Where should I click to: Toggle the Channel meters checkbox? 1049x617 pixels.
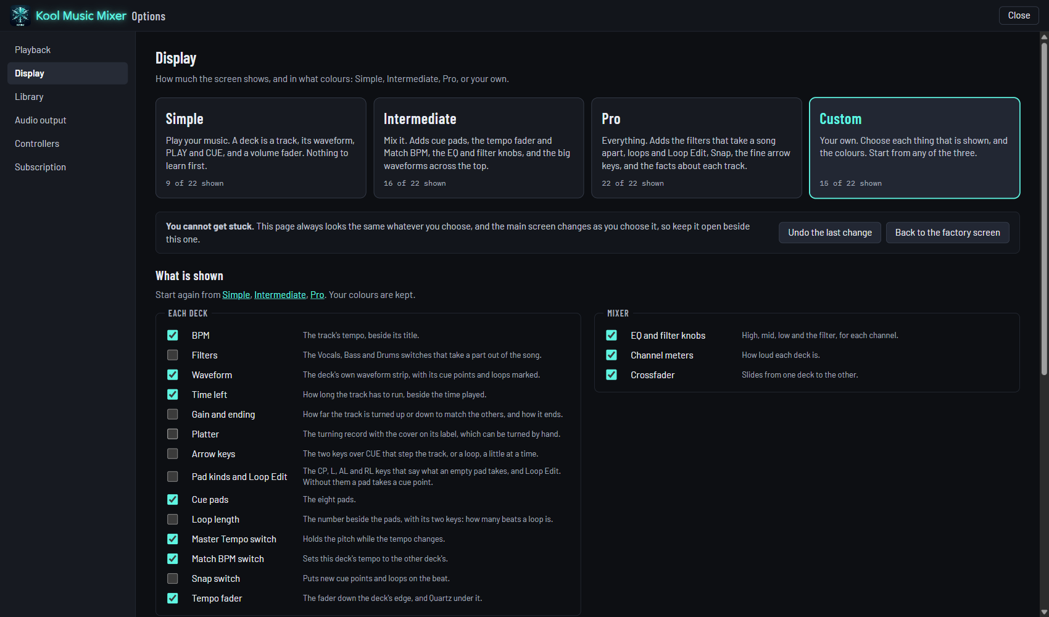pyautogui.click(x=612, y=355)
